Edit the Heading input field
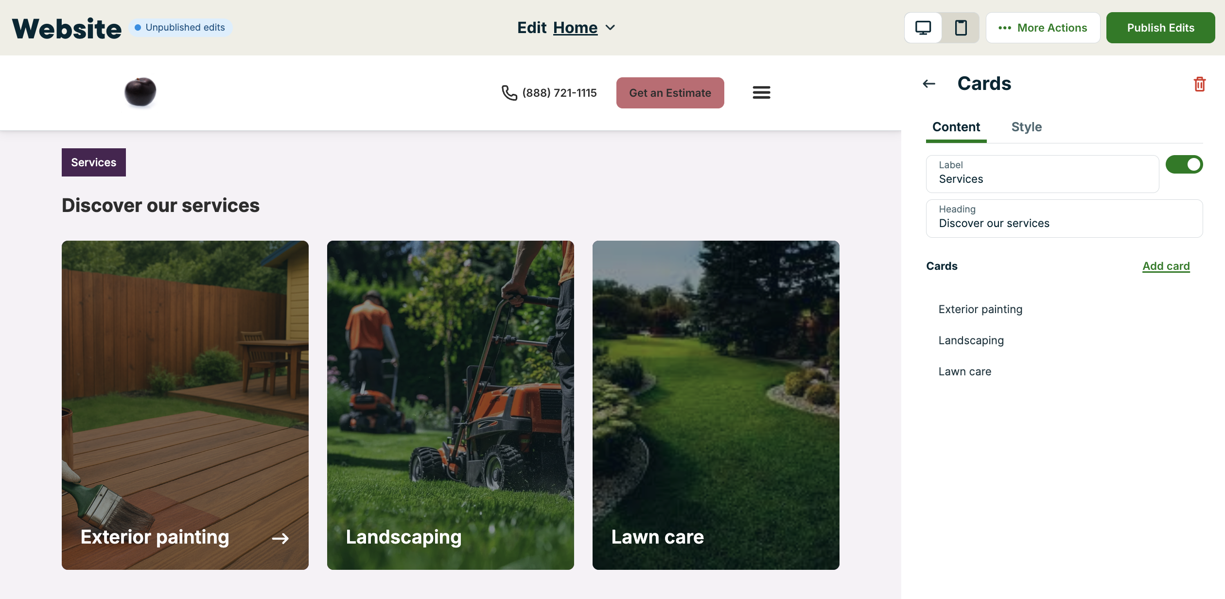1225x599 pixels. click(x=1064, y=218)
